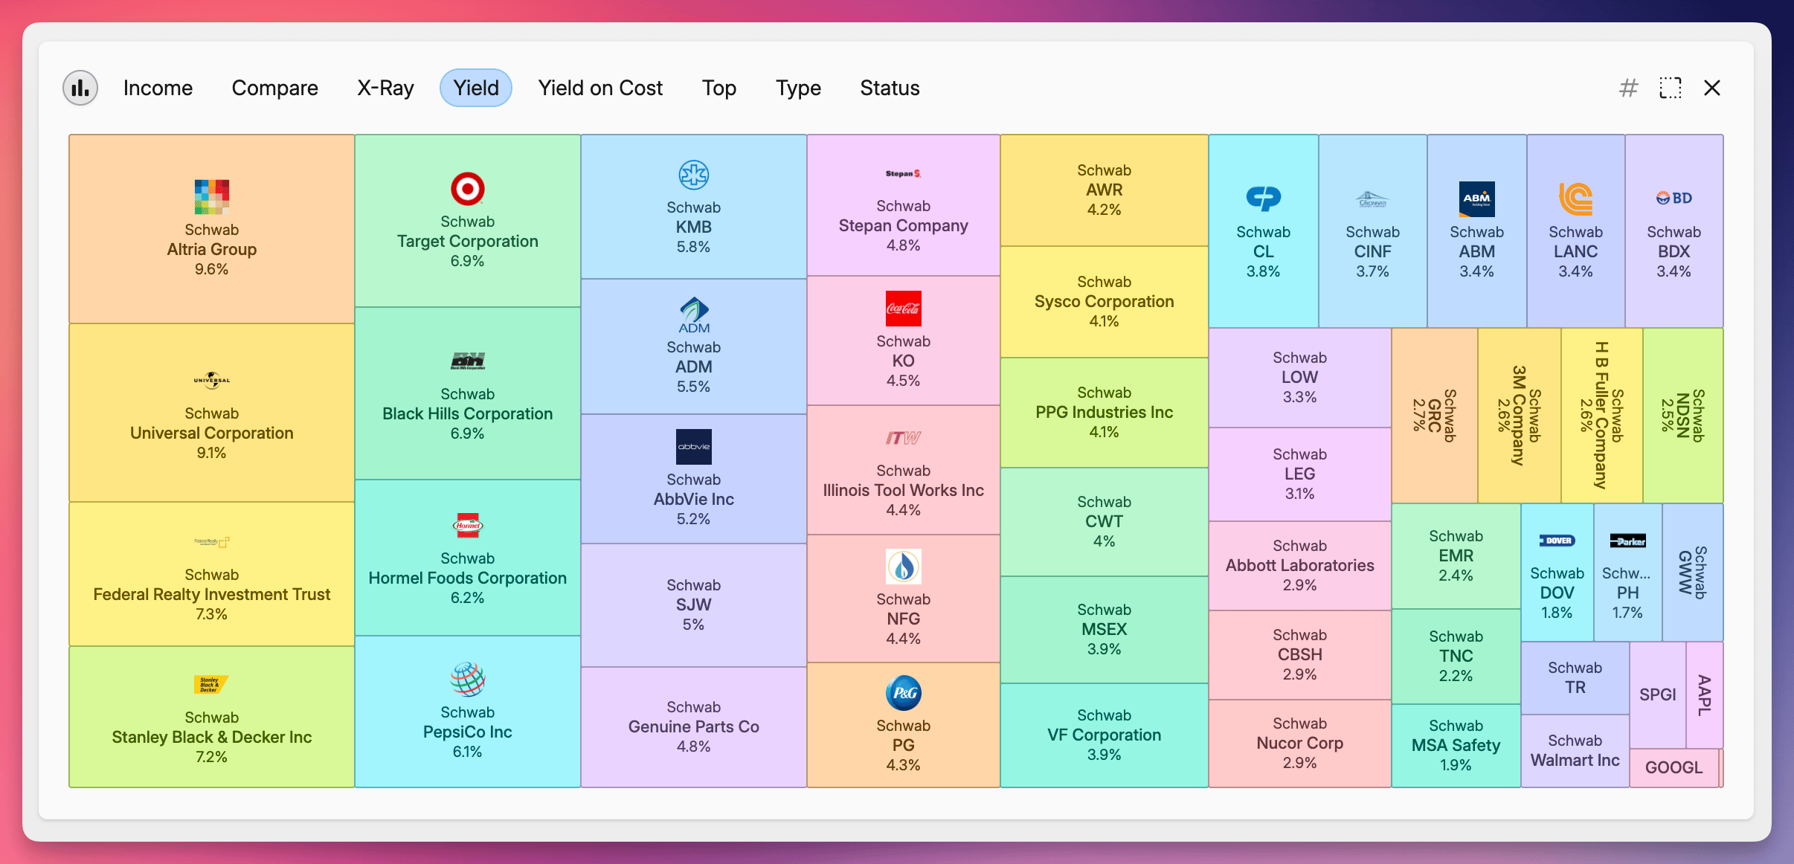1794x864 pixels.
Task: Select the H B Fuller Company tile
Action: pos(1602,416)
